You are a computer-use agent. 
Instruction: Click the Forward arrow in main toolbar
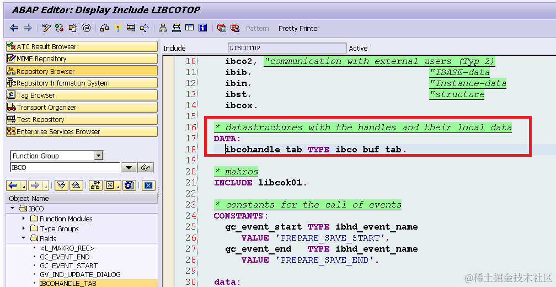[28, 28]
